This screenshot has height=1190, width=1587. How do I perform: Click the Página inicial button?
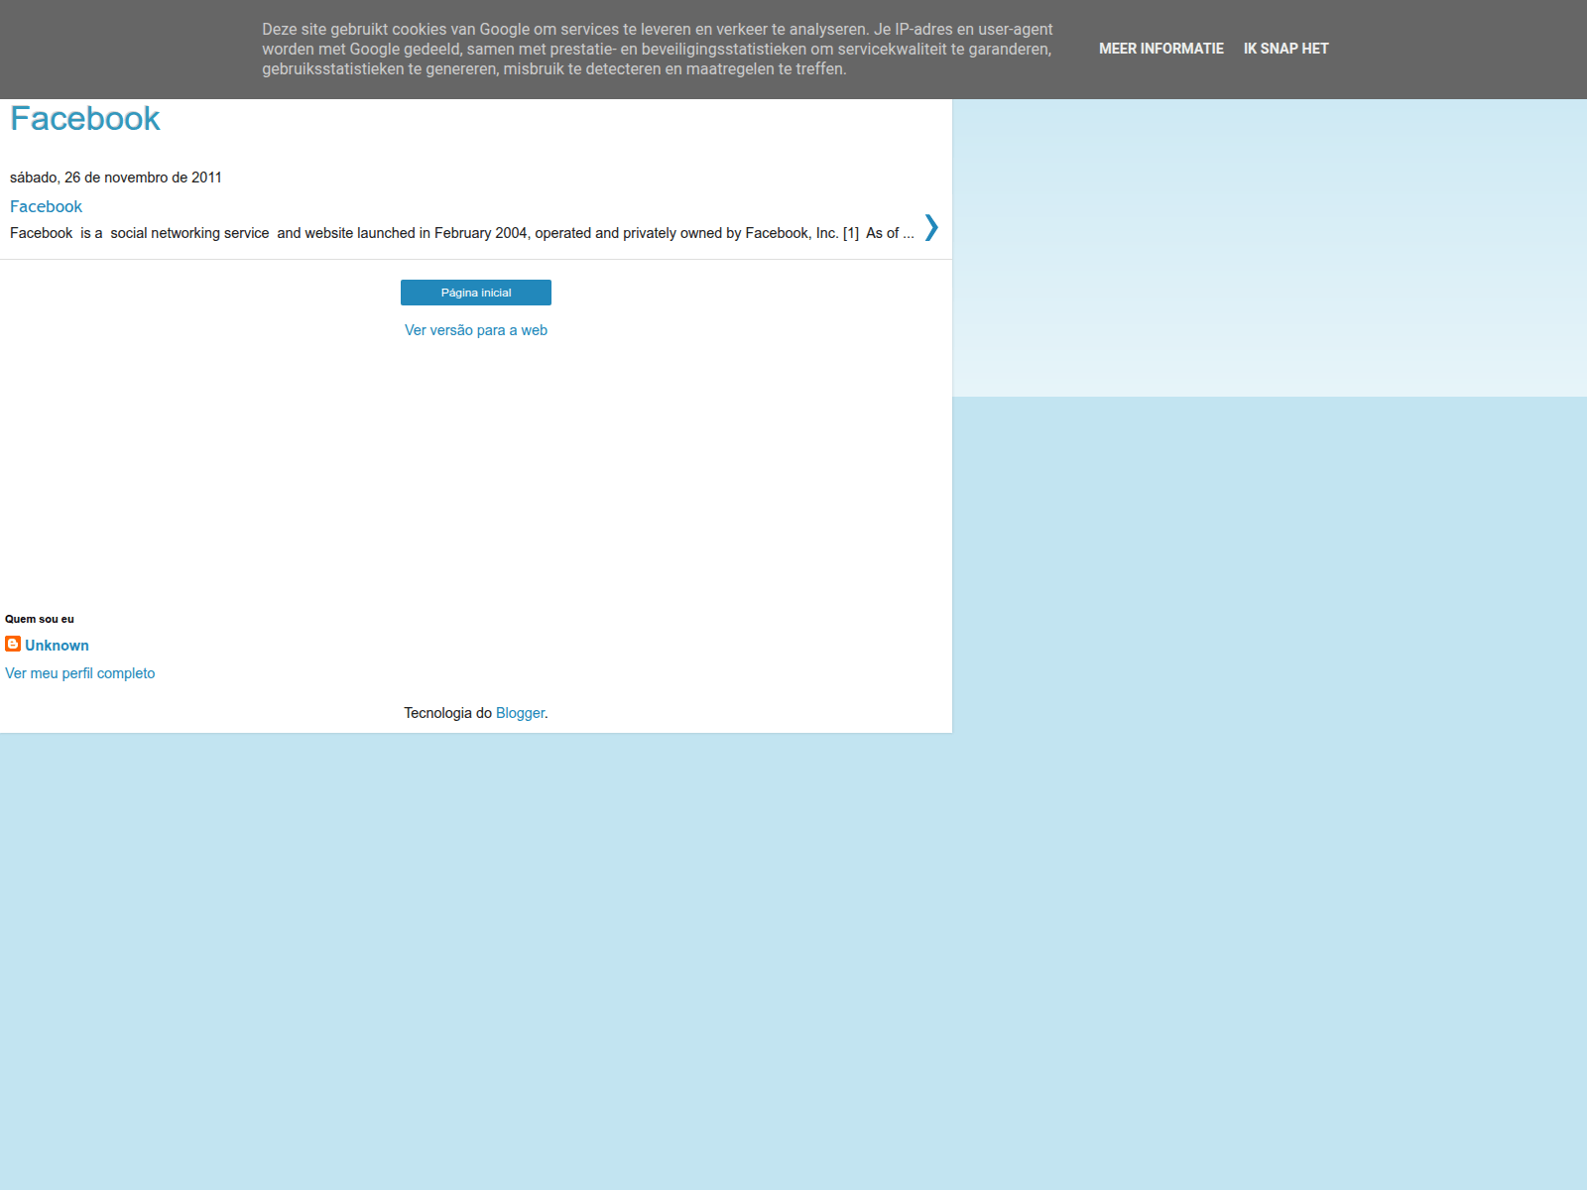[x=476, y=293]
